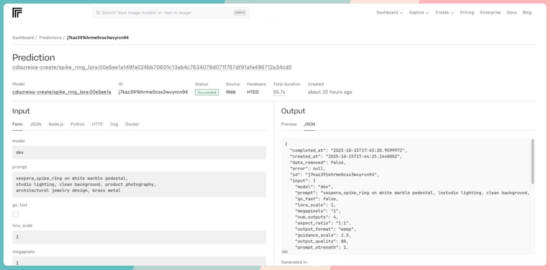Viewport: 550px width, 270px height.
Task: Toggle the go_fast checkbox
Action: (15, 214)
